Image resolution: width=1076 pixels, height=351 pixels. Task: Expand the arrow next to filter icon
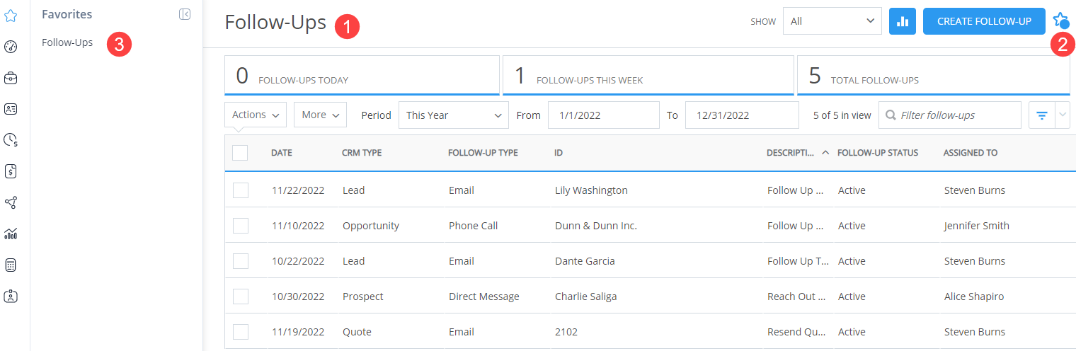[x=1063, y=115]
